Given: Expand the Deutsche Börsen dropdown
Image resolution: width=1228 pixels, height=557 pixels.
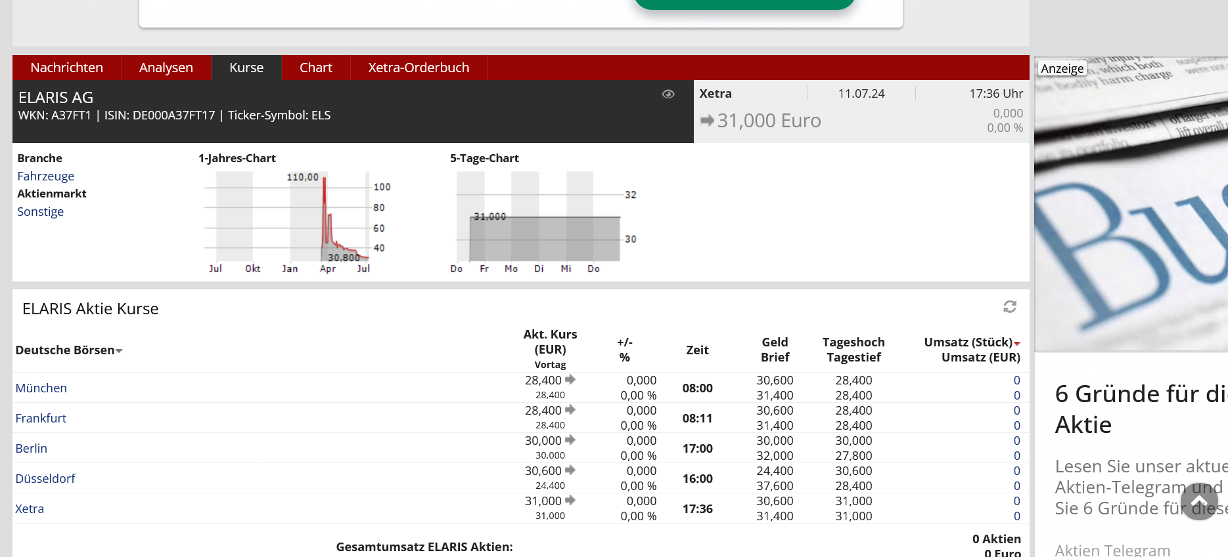Looking at the screenshot, I should (x=119, y=351).
